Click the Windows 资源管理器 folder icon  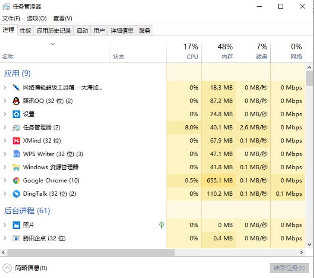click(x=16, y=167)
